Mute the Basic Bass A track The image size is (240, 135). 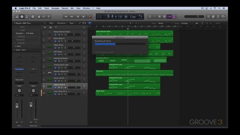tap(59, 41)
